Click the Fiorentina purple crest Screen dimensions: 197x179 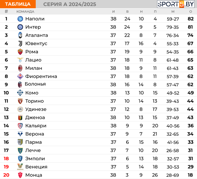click(20, 76)
